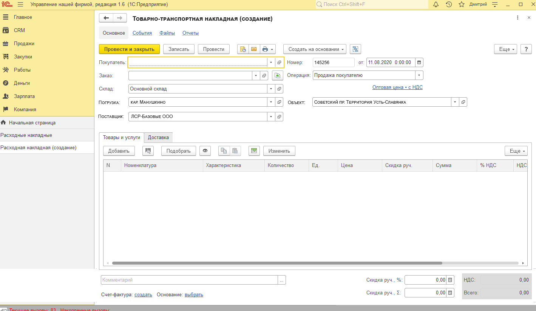Click the fill-from-order icon beside Заказ
The height and width of the screenshot is (311, 536).
coord(277,76)
